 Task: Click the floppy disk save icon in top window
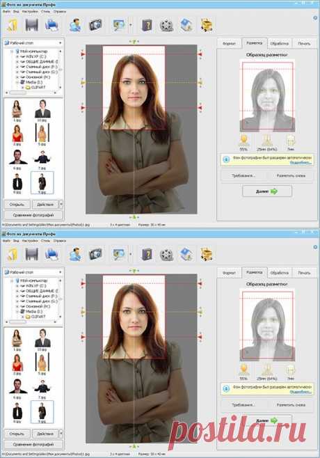point(32,25)
